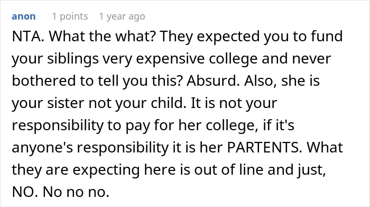
Task: Click the word 'Absurd' in the comment
Action: pos(210,80)
